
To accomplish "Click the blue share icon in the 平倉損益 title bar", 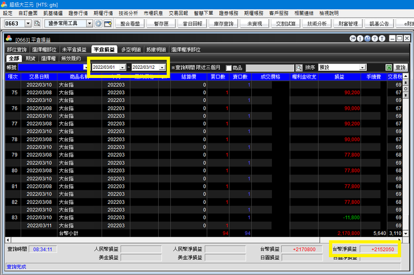I will pyautogui.click(x=367, y=38).
